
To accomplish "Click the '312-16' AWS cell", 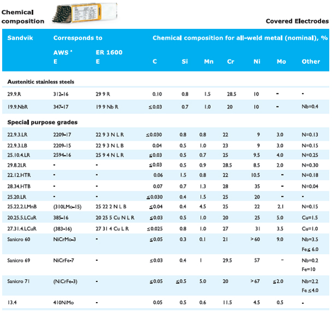I will [61, 94].
